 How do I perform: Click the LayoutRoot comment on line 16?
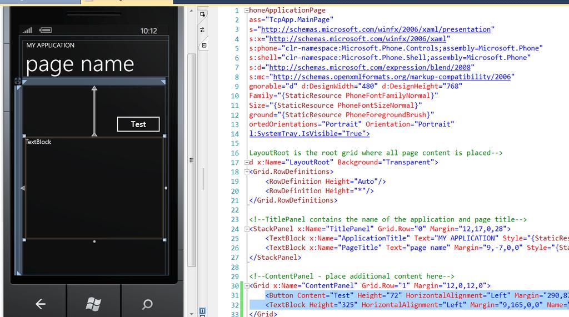[376, 153]
